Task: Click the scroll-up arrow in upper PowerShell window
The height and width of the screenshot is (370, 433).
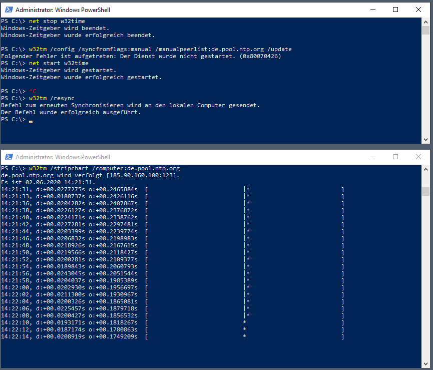Action: (x=425, y=22)
